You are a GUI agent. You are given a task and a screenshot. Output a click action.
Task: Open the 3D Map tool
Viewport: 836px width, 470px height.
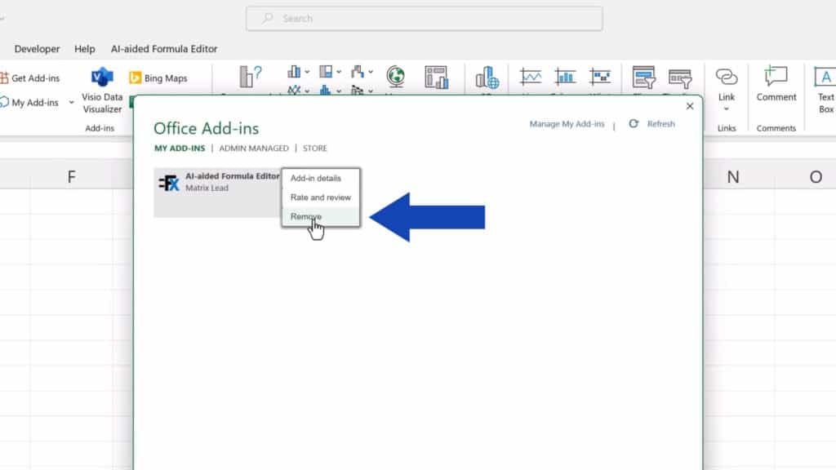tap(487, 78)
